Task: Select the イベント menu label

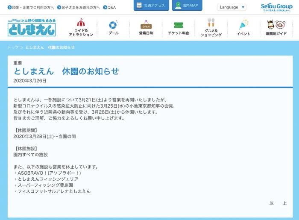Action: coord(243,34)
